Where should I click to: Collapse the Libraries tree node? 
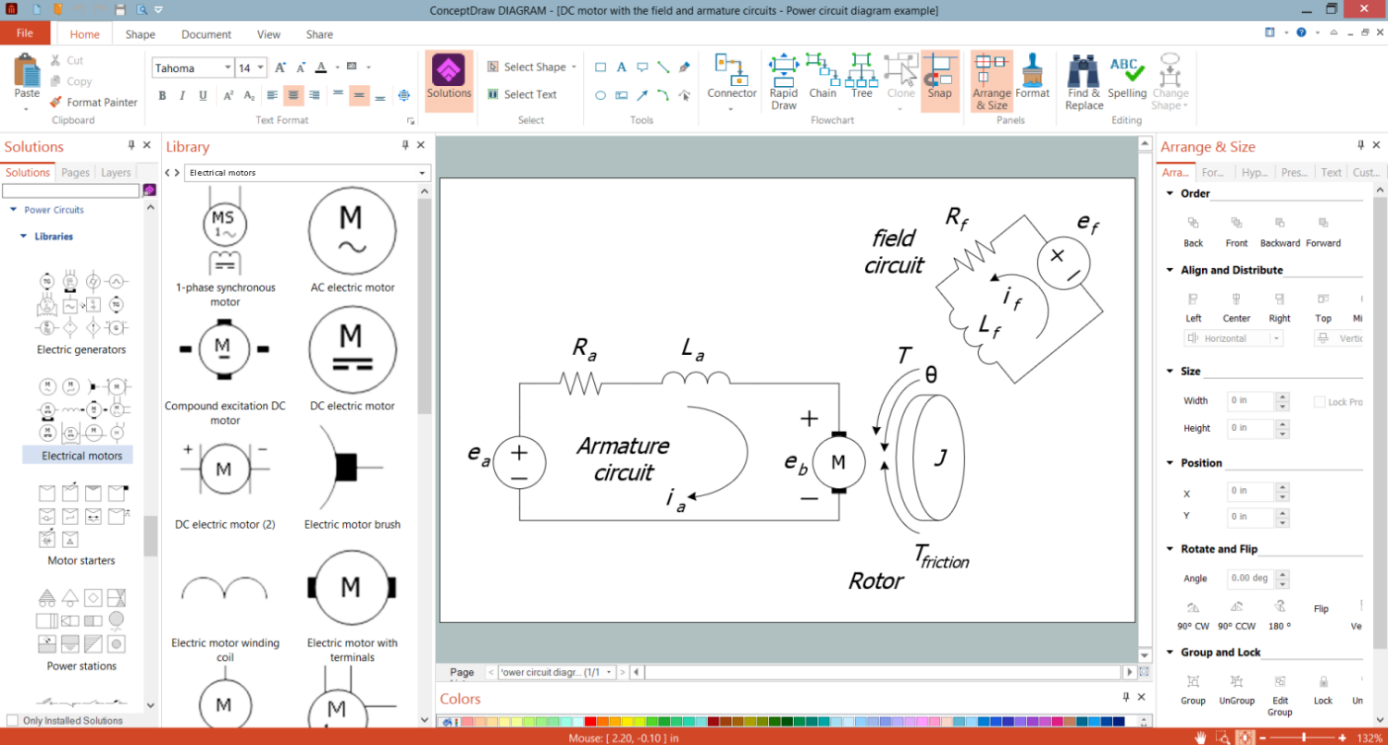pos(25,237)
